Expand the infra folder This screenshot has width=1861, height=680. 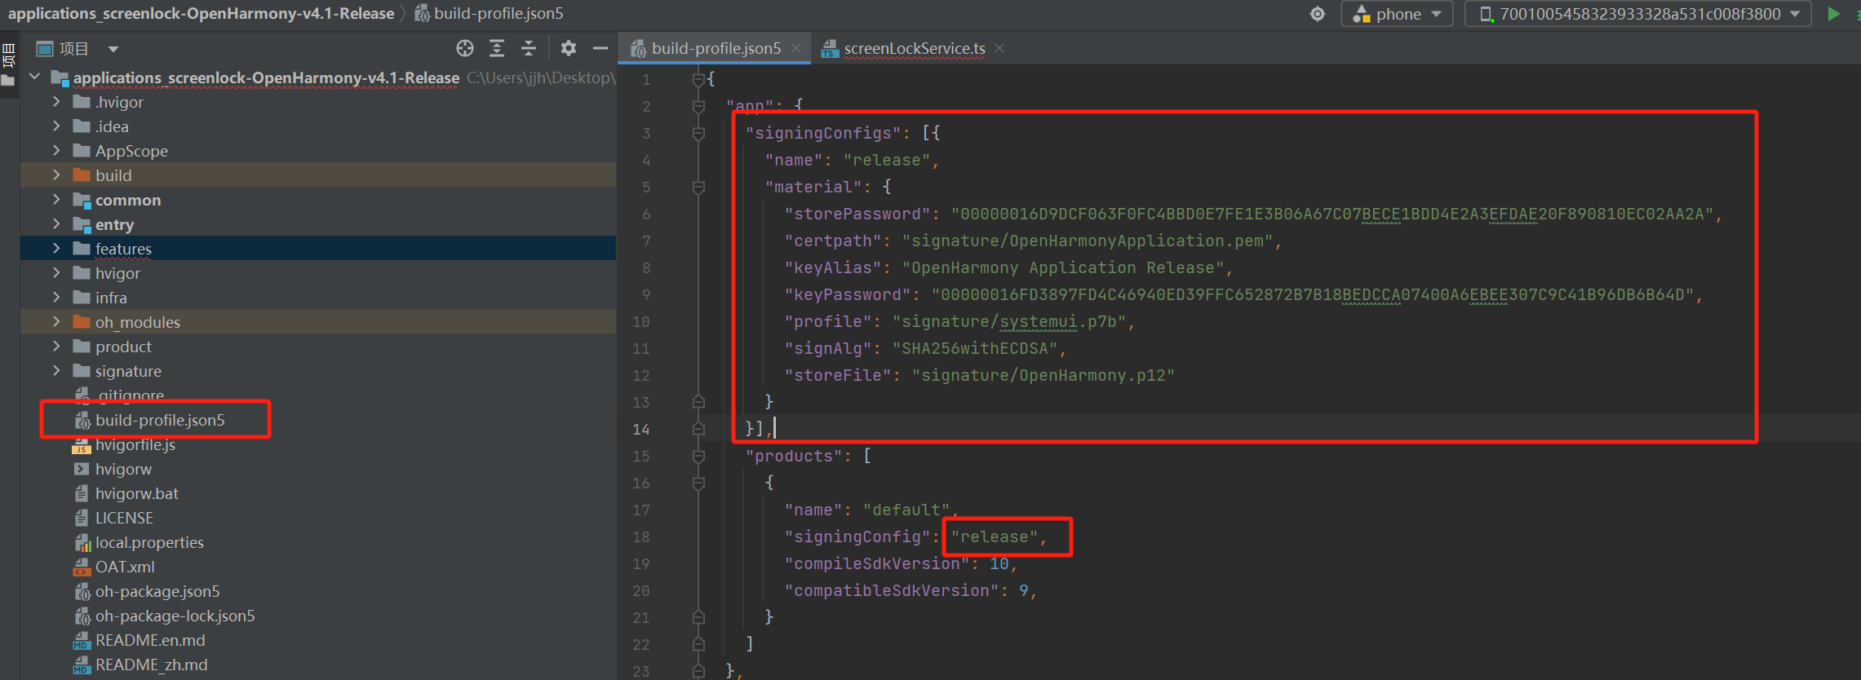56,298
